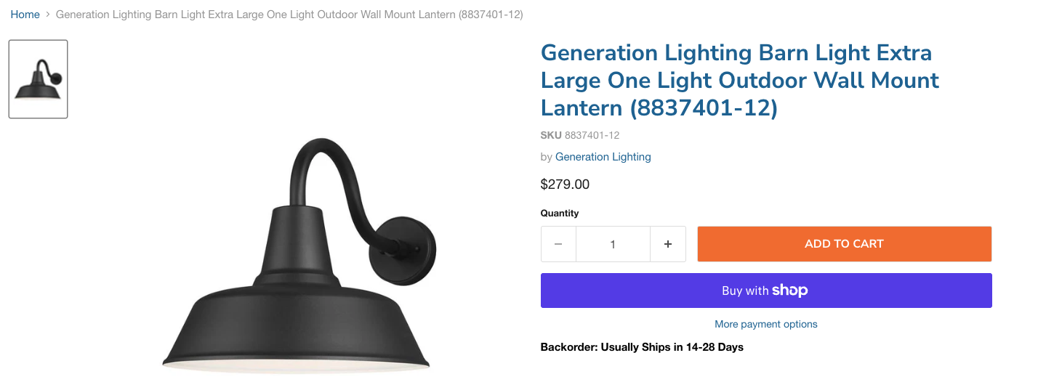Click the product name in the breadcrumb
This screenshot has width=1046, height=390.
coord(289,15)
